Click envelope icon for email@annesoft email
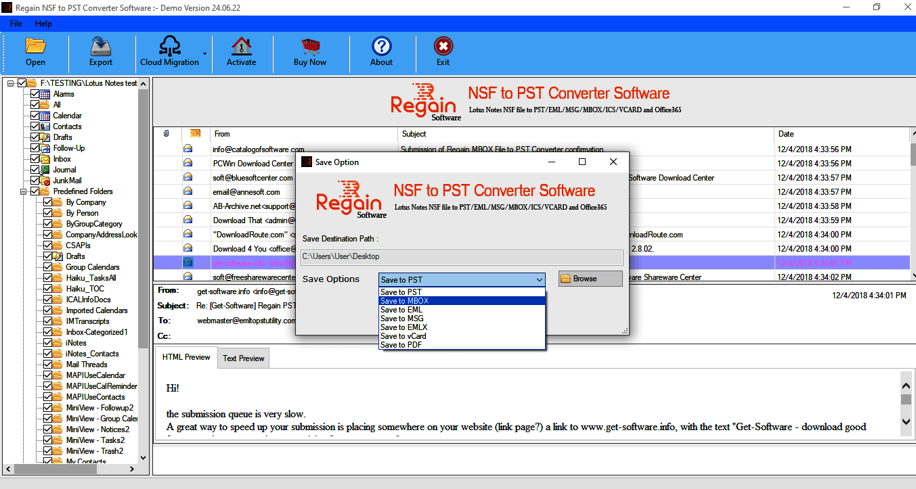Image resolution: width=916 pixels, height=489 pixels. [x=188, y=191]
